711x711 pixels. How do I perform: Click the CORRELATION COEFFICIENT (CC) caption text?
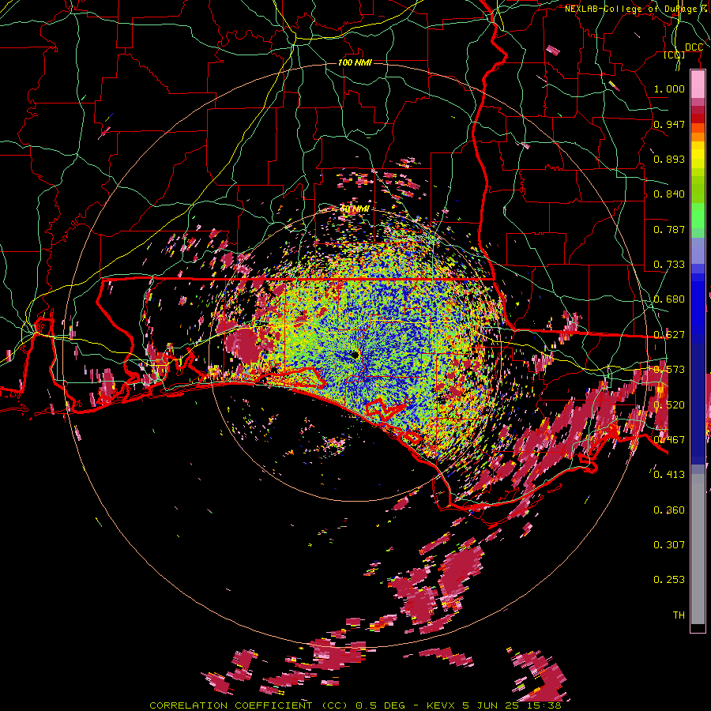click(249, 705)
